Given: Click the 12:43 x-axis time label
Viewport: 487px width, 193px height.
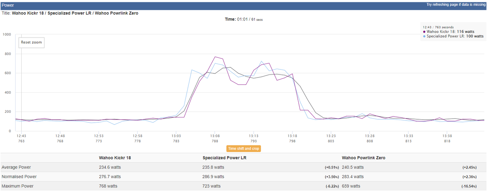Looking at the screenshot, I should click(21, 136).
